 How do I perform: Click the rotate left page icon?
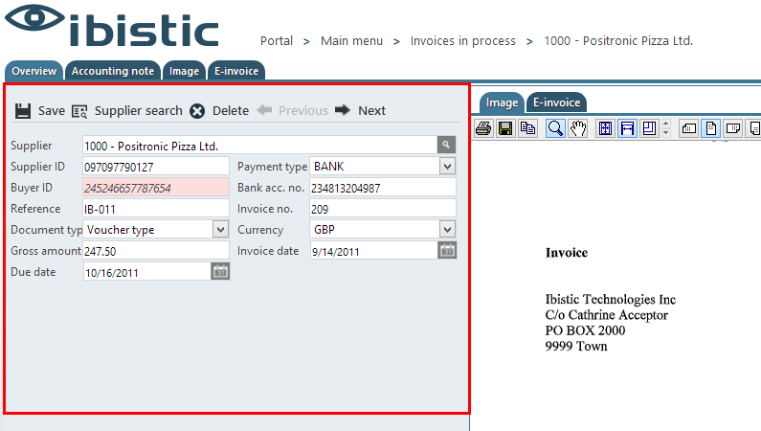pyautogui.click(x=688, y=128)
